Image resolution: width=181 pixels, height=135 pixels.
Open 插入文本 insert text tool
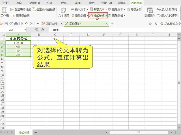point(79,9)
